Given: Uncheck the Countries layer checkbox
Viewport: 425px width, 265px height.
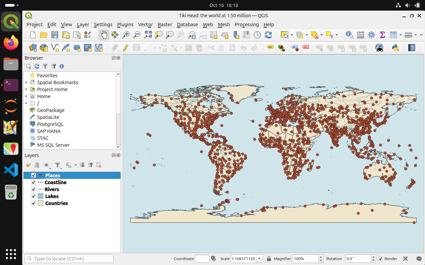Looking at the screenshot, I should (x=34, y=203).
